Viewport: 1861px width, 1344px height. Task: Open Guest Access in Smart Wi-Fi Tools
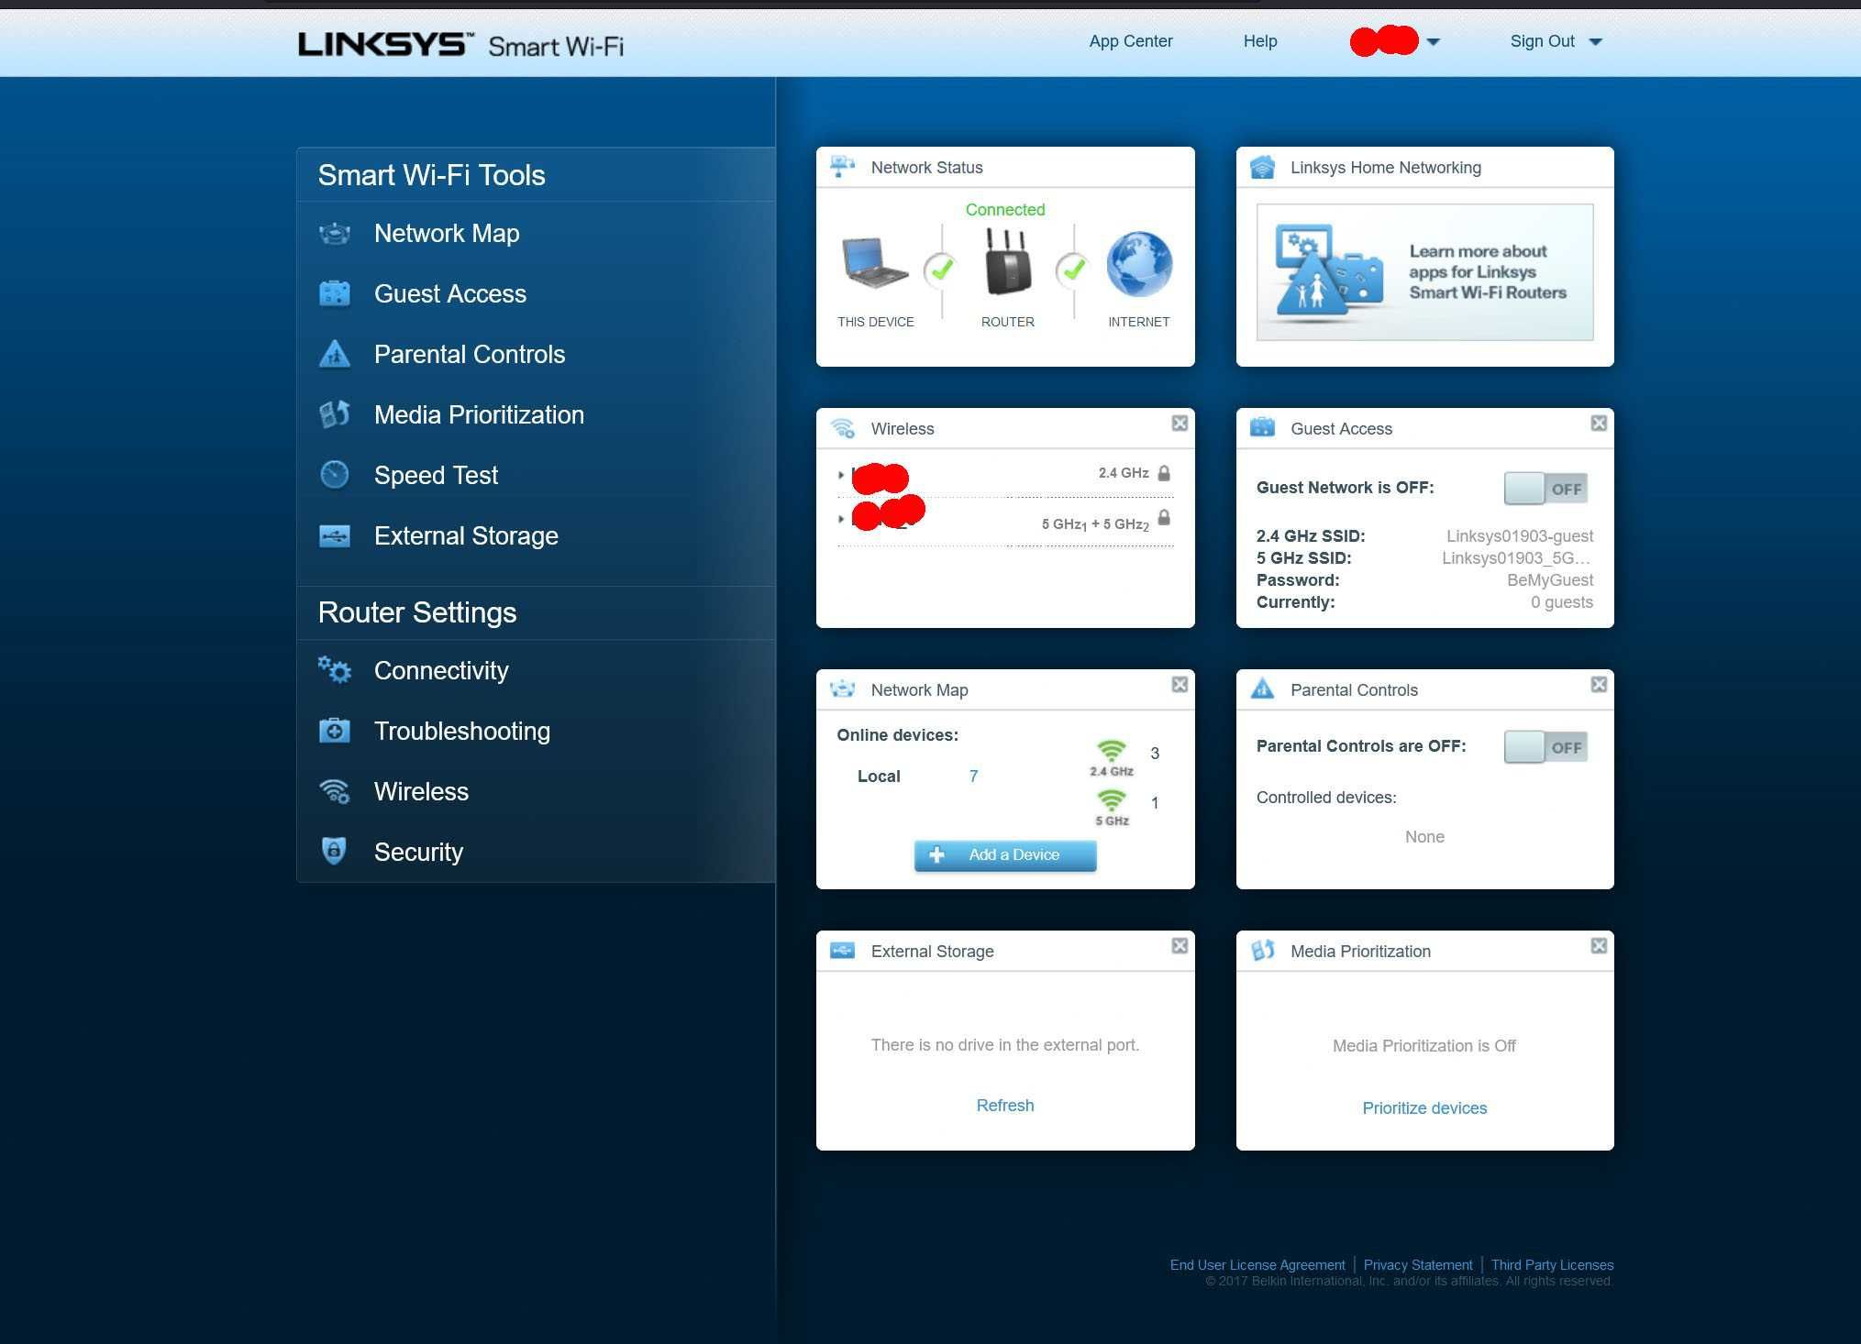449,294
